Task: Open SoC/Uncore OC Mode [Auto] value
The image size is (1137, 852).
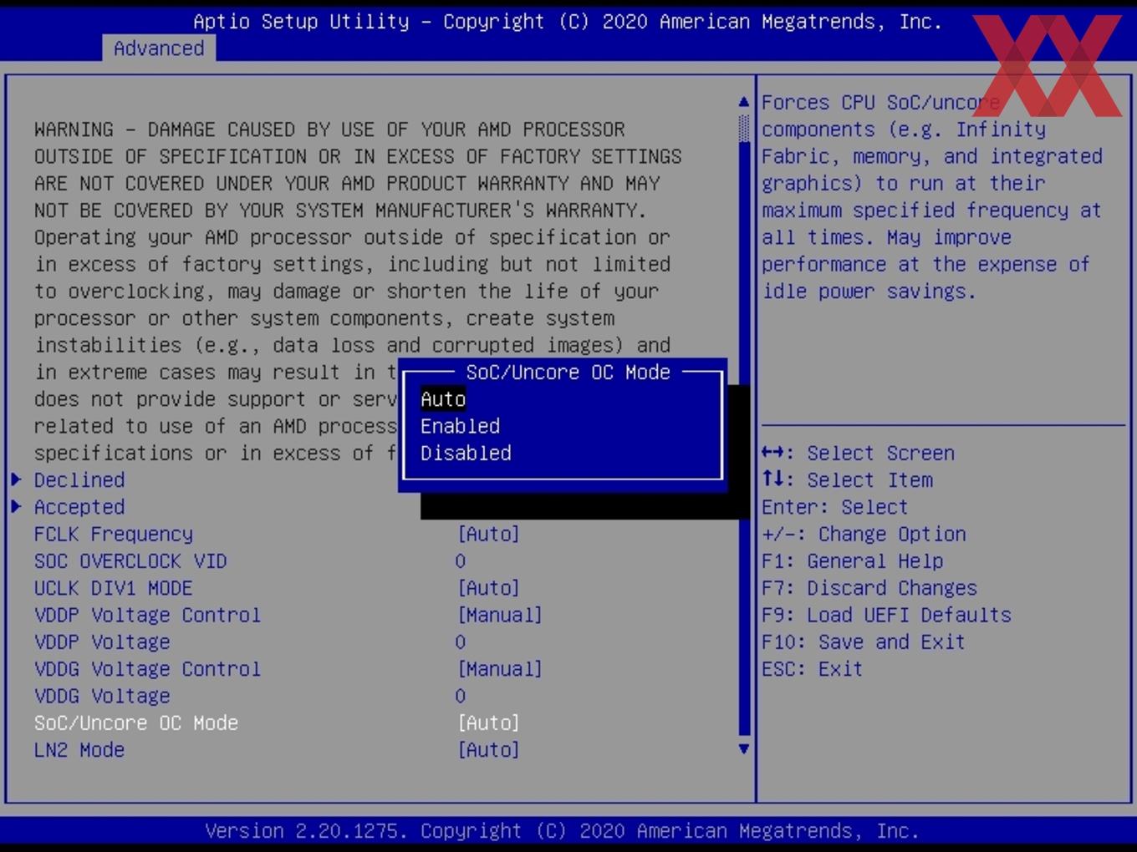Action: [x=488, y=723]
